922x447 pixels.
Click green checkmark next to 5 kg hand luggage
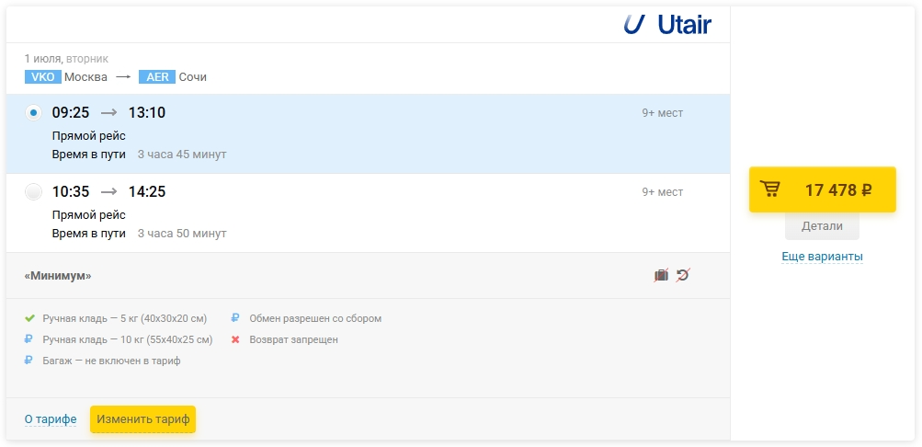tap(29, 318)
